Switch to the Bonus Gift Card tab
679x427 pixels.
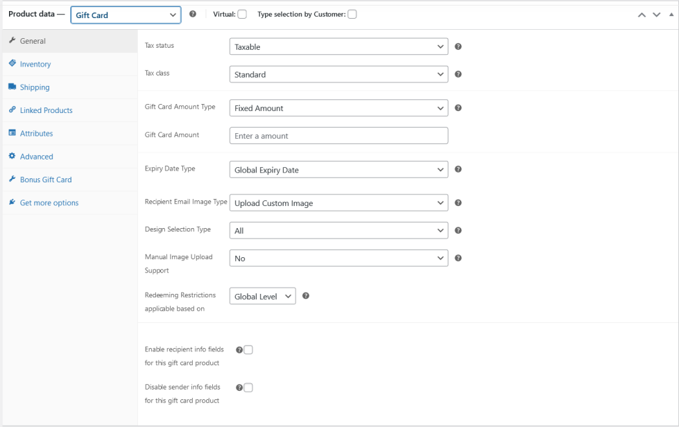click(x=46, y=180)
